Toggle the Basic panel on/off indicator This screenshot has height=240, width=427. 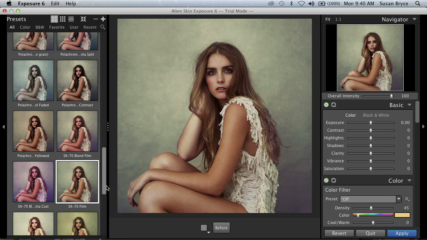pyautogui.click(x=326, y=105)
